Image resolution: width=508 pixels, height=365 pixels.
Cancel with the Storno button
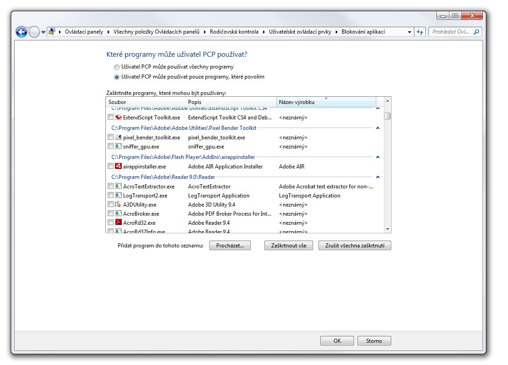[374, 341]
